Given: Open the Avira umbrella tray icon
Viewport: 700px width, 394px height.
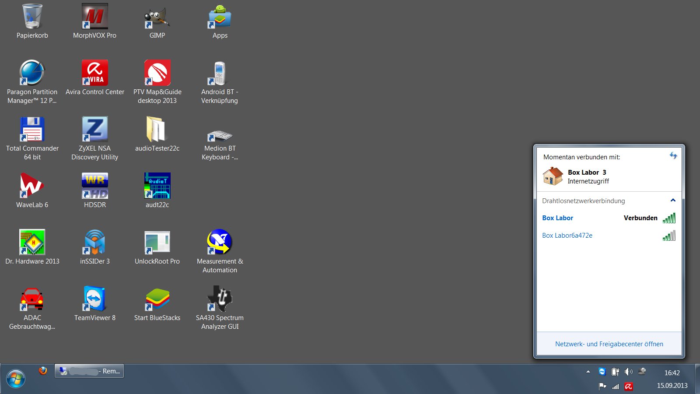Looking at the screenshot, I should point(628,386).
